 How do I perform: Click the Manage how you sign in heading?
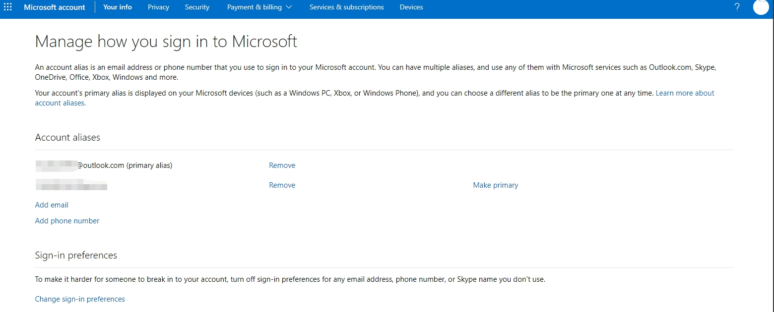(166, 41)
